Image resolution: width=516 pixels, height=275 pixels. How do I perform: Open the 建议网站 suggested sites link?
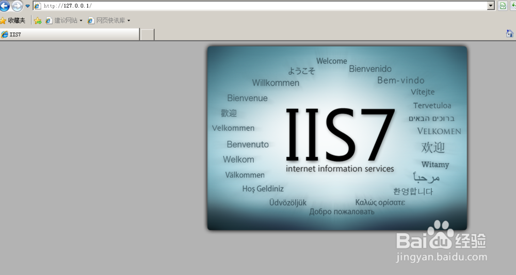[62, 21]
